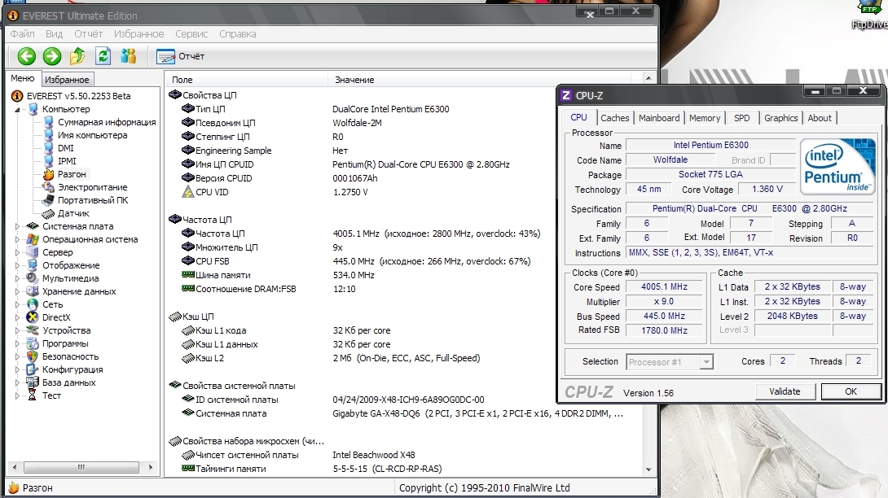Click the Устройства devices icon
The width and height of the screenshot is (888, 498).
click(33, 330)
